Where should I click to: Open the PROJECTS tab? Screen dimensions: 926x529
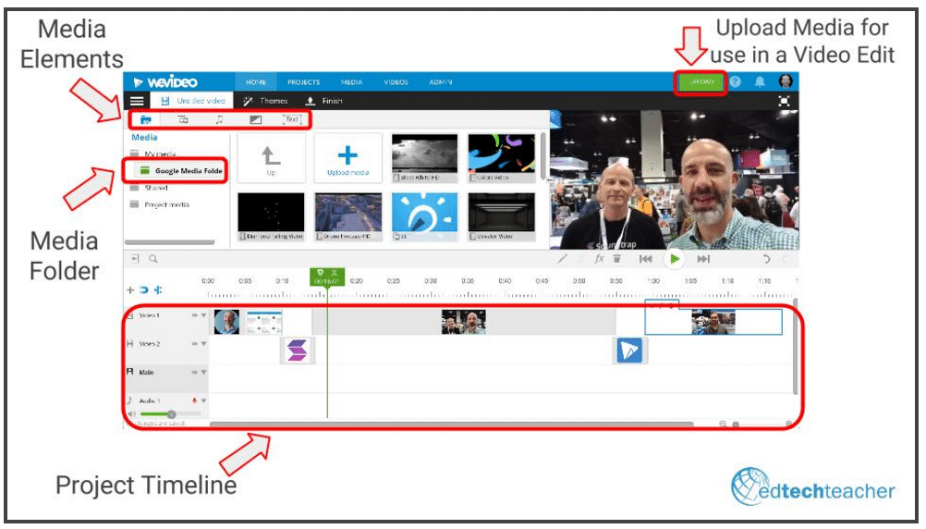(303, 82)
